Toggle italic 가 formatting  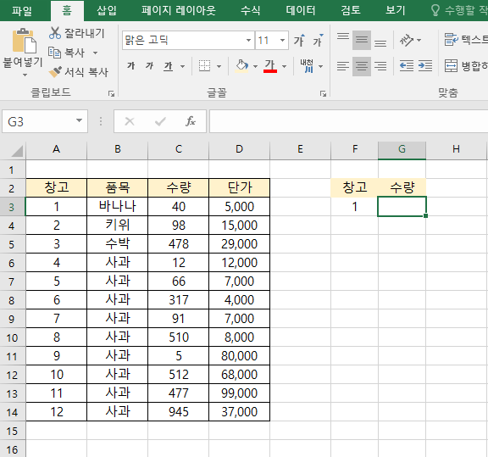pos(150,66)
